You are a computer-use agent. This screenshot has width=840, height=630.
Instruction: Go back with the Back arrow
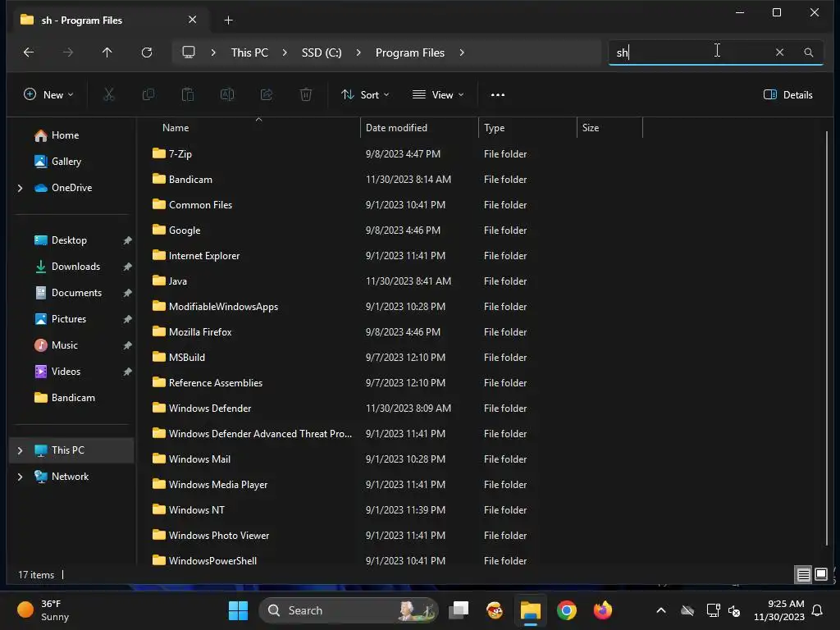(29, 52)
